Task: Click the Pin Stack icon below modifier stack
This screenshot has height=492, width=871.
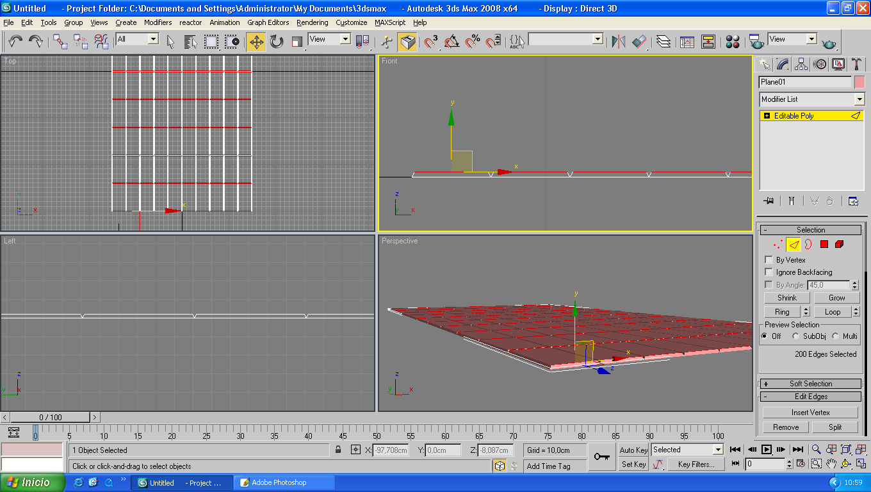Action: 769,201
